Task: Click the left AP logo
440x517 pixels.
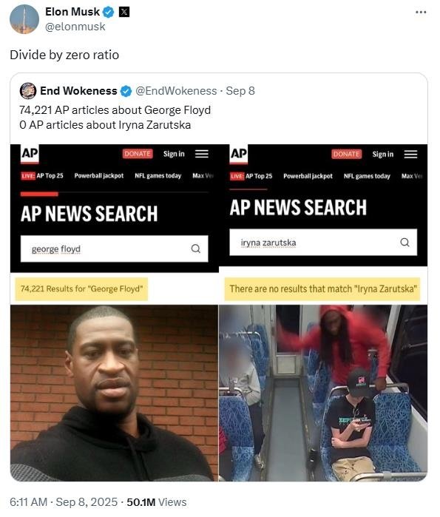Action: coord(30,154)
